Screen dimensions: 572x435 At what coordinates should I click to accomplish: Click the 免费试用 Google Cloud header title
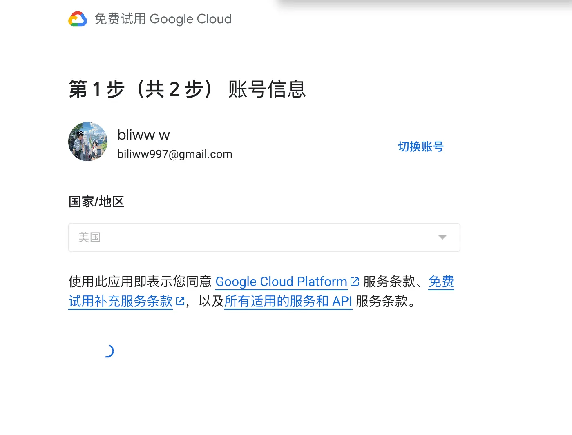tap(163, 19)
